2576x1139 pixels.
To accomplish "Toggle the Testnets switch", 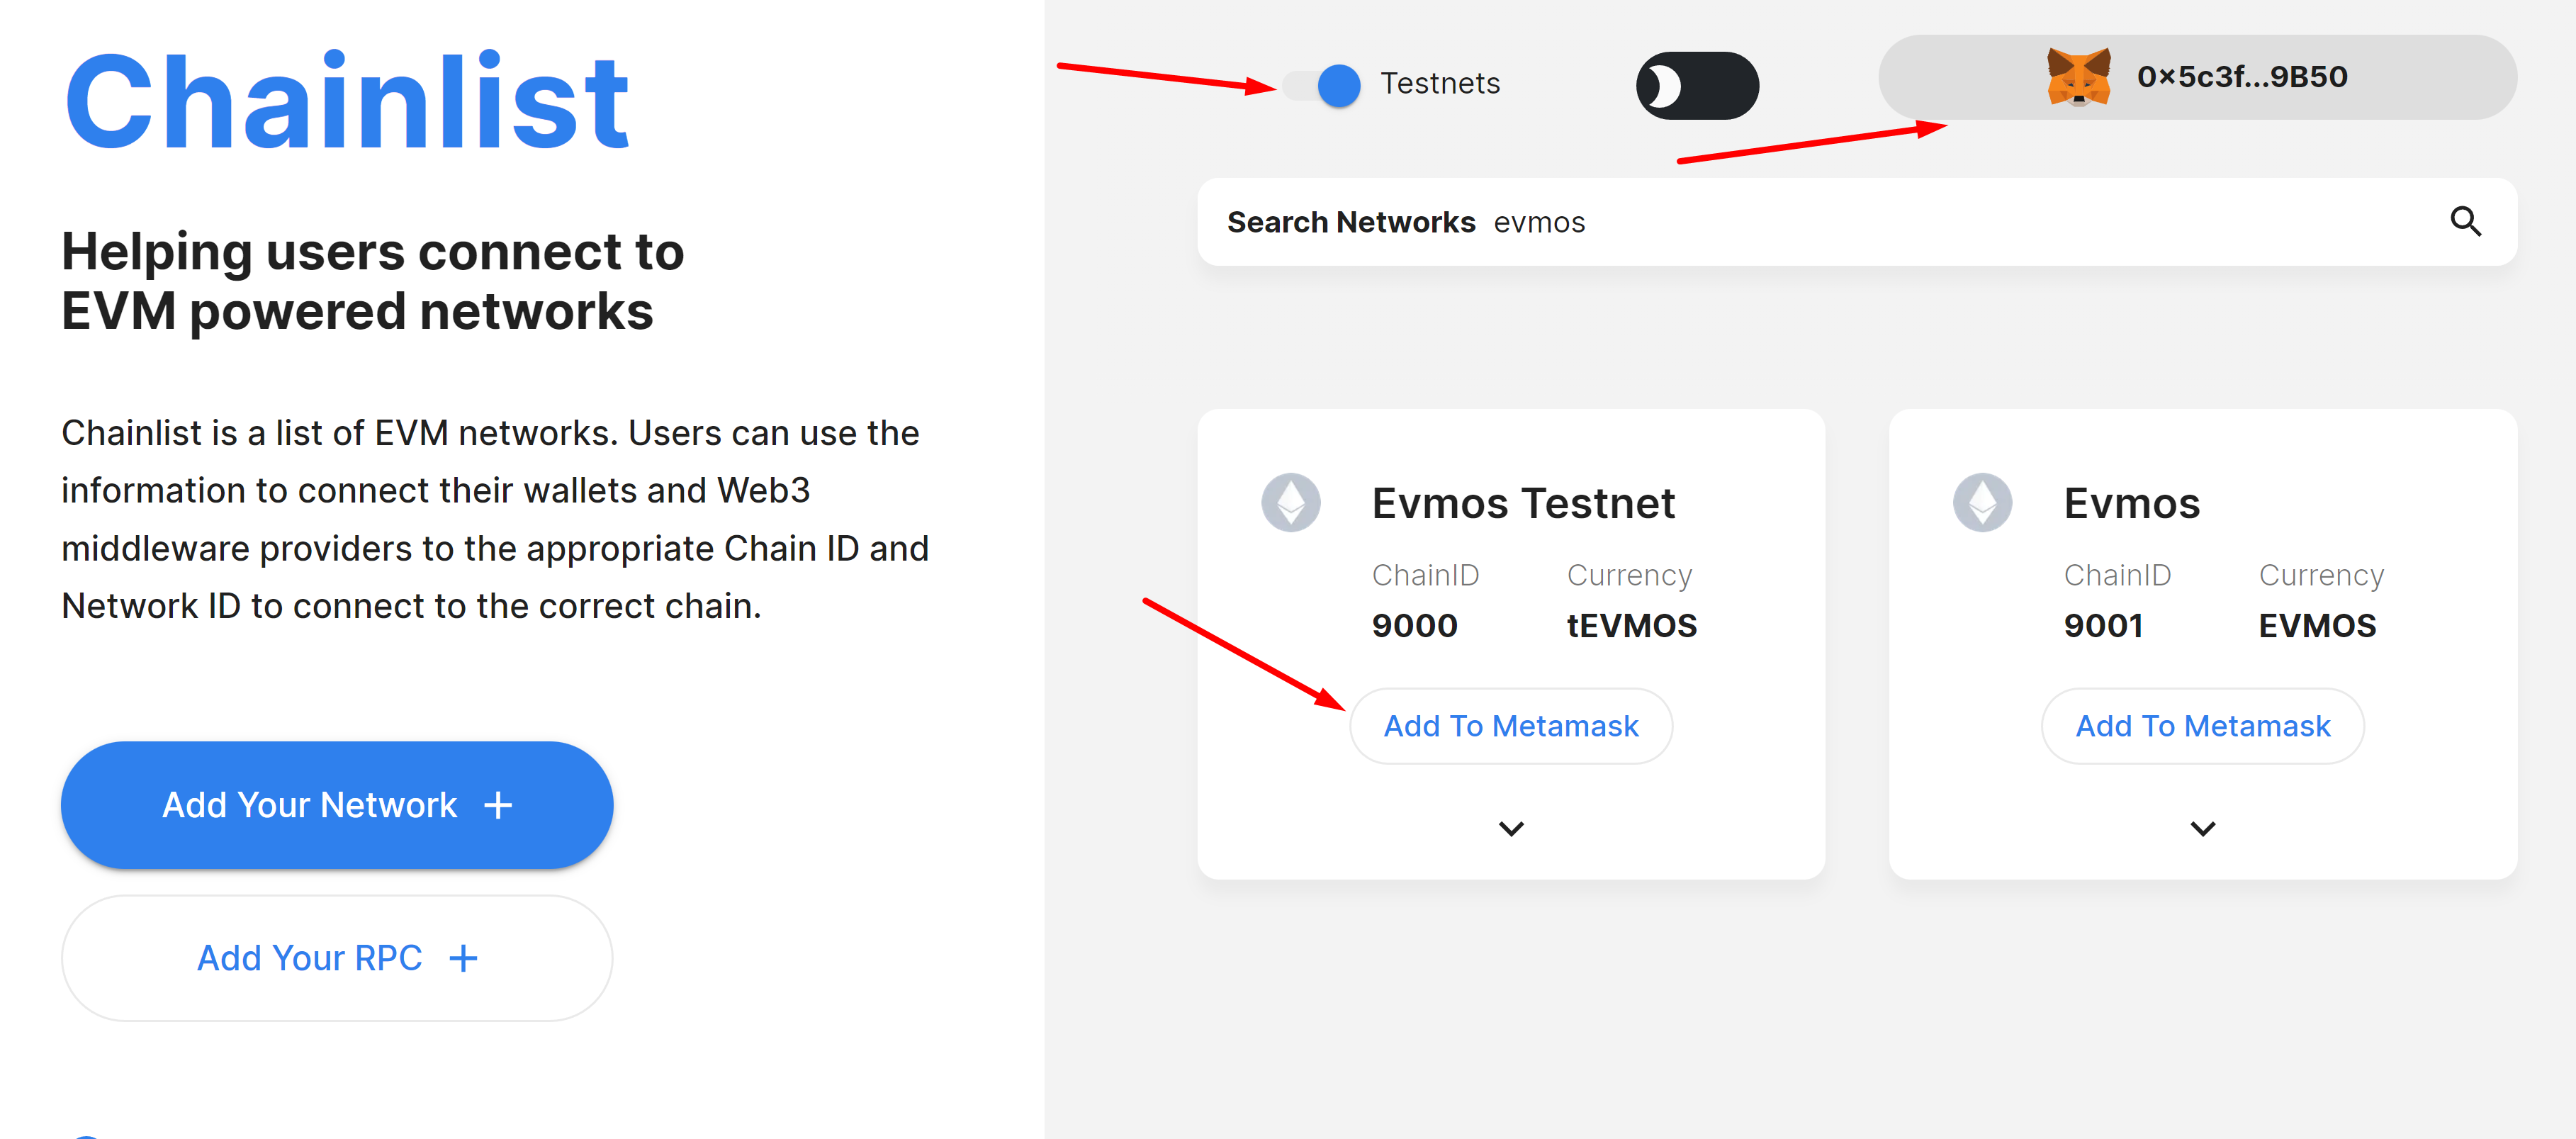I will coord(1325,85).
